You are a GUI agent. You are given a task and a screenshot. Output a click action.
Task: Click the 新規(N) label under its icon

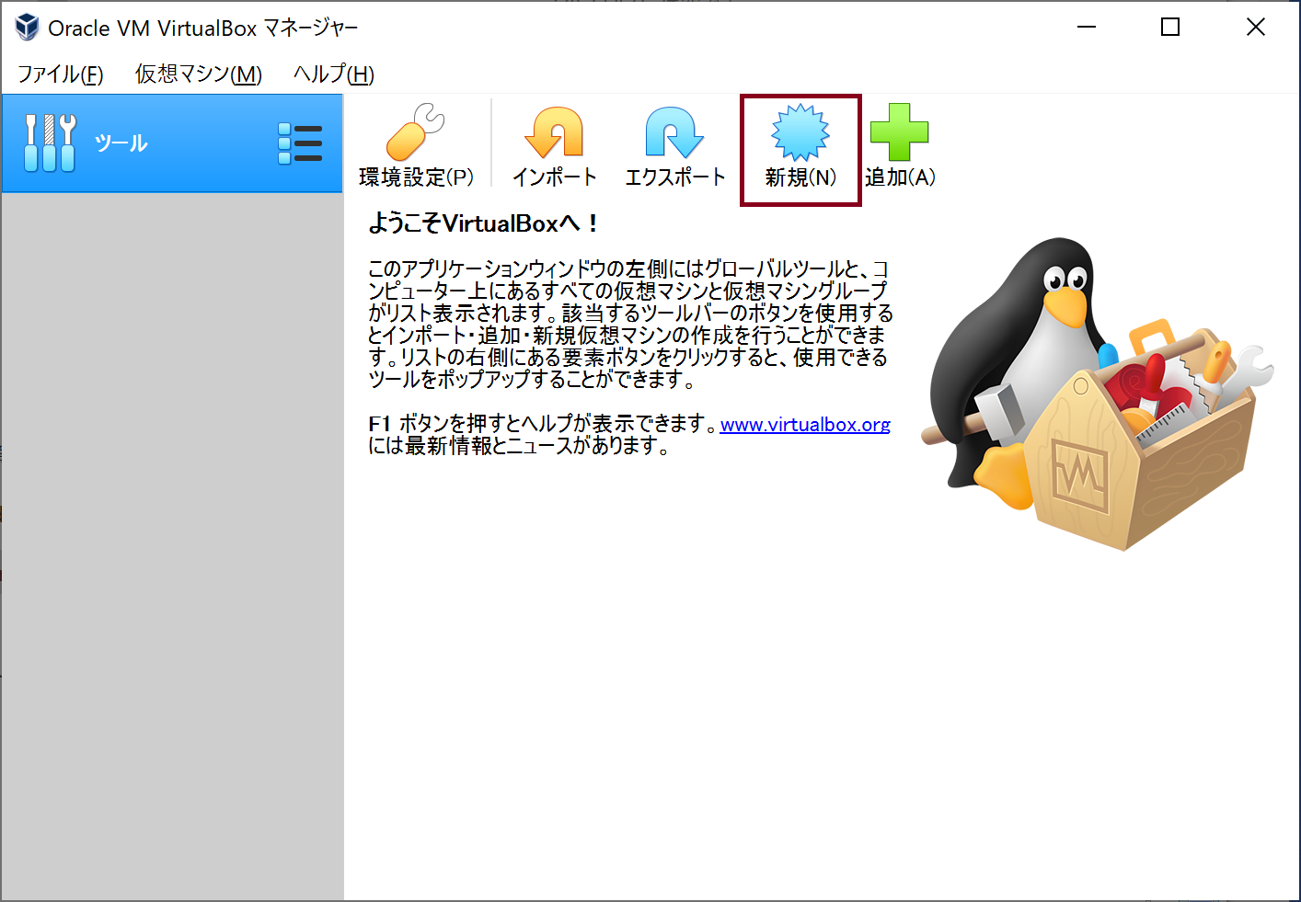[799, 177]
